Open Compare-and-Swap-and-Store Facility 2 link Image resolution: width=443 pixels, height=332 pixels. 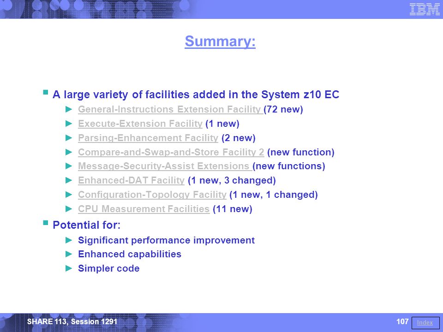171,152
